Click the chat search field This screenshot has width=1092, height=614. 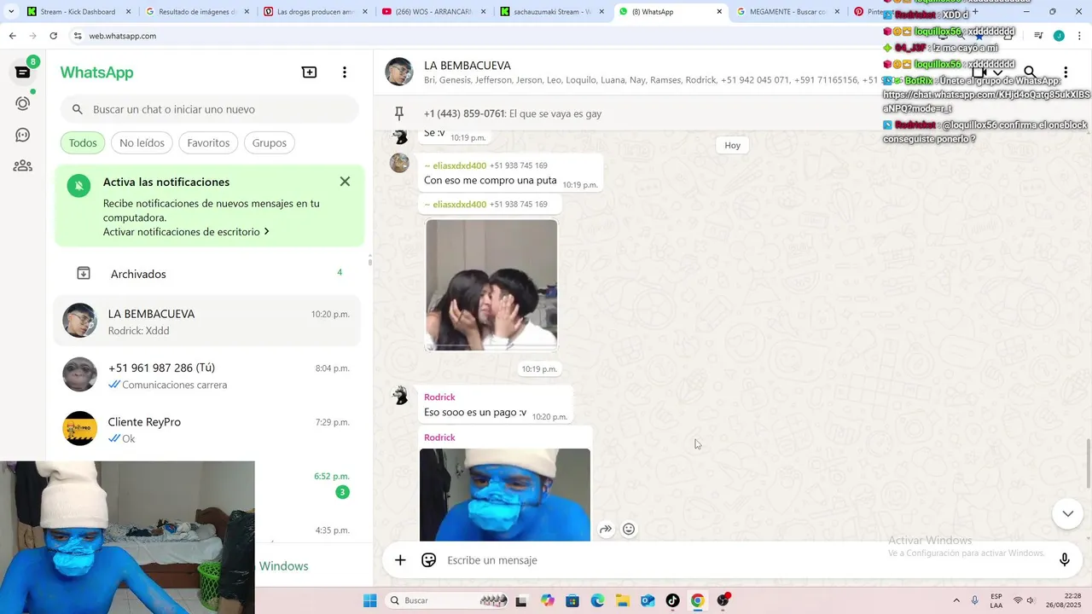point(210,109)
